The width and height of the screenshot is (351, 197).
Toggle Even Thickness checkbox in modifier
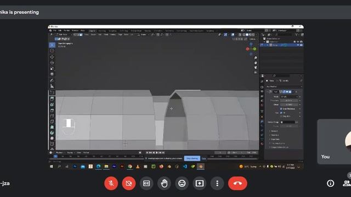[x=281, y=109]
